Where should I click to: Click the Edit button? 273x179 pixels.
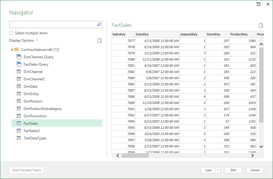pos(233,170)
